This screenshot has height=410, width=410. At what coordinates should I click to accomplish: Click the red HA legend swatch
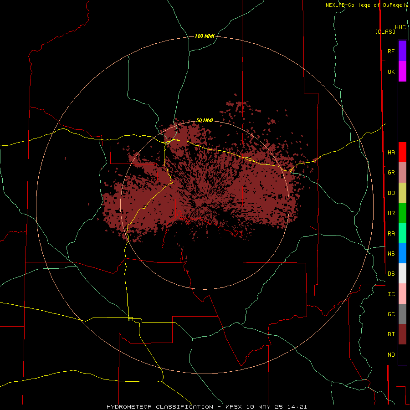[x=402, y=152]
